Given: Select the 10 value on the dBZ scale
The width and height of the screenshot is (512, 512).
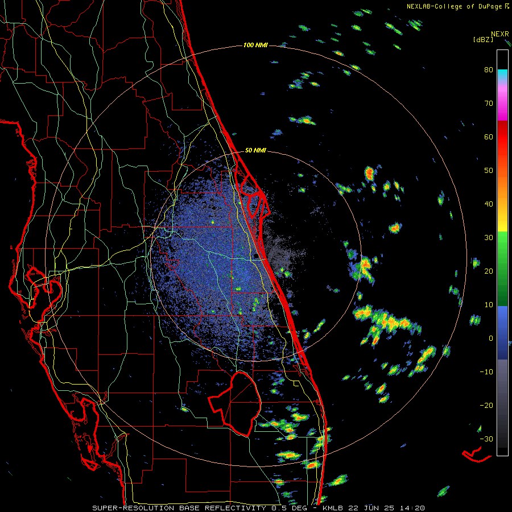Looking at the screenshot, I should pos(489,305).
